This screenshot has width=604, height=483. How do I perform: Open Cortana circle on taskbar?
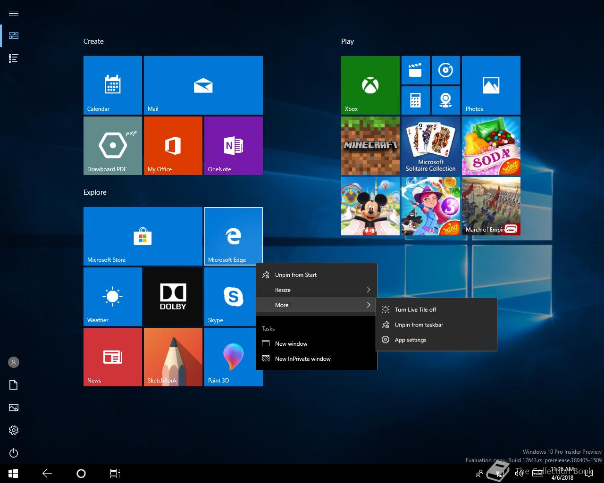click(81, 474)
